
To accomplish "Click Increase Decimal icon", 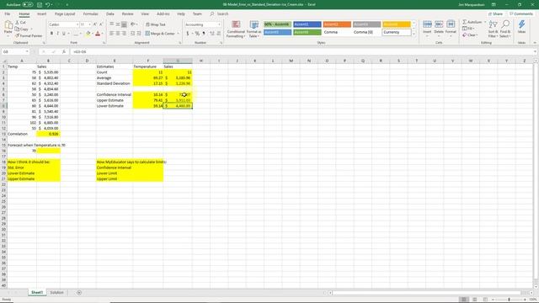I will click(x=212, y=34).
